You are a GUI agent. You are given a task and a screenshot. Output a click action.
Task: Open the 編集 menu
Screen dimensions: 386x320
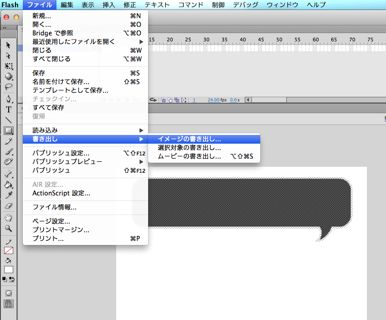(x=67, y=5)
